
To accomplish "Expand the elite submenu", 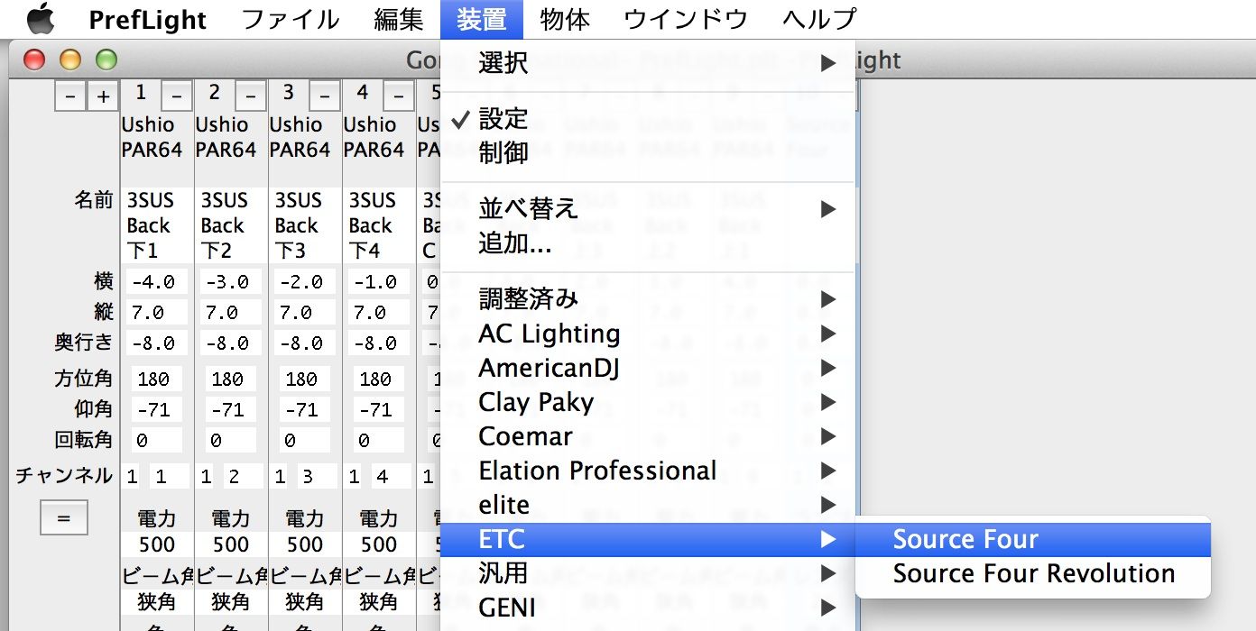I will tap(648, 505).
